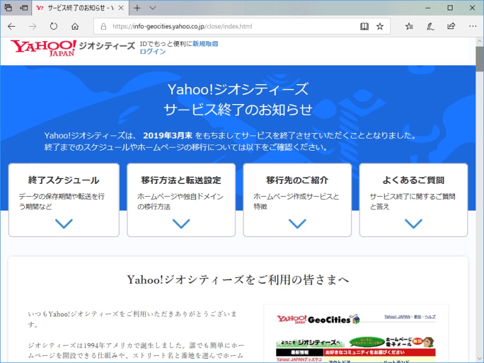Click heading Yahoo!ジオシティーズをご利用の皆さまへ

238,280
